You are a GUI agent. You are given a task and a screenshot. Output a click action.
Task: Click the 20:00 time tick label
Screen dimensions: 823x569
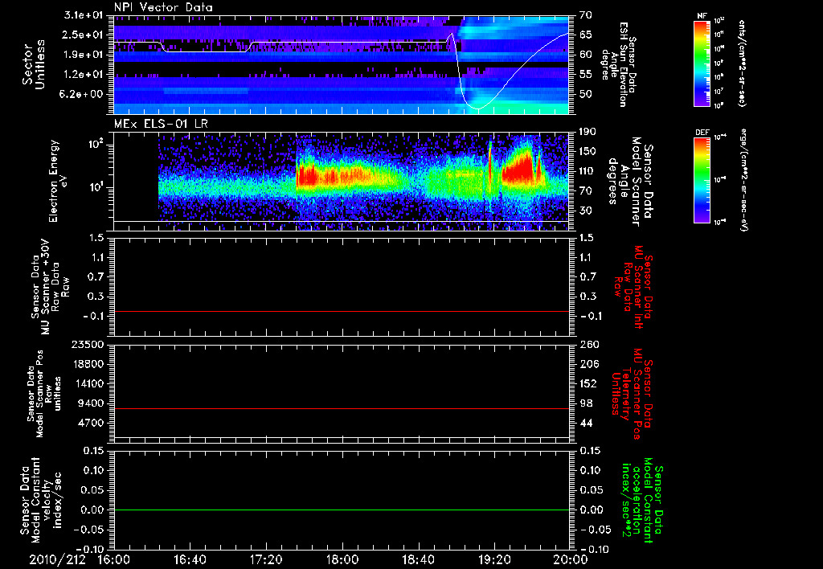[571, 559]
